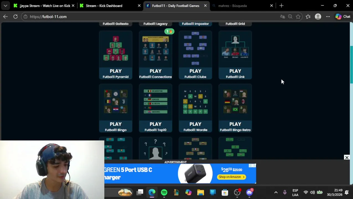Launch the Futbol11 Top10 game
The height and width of the screenshot is (199, 353).
coord(155,108)
